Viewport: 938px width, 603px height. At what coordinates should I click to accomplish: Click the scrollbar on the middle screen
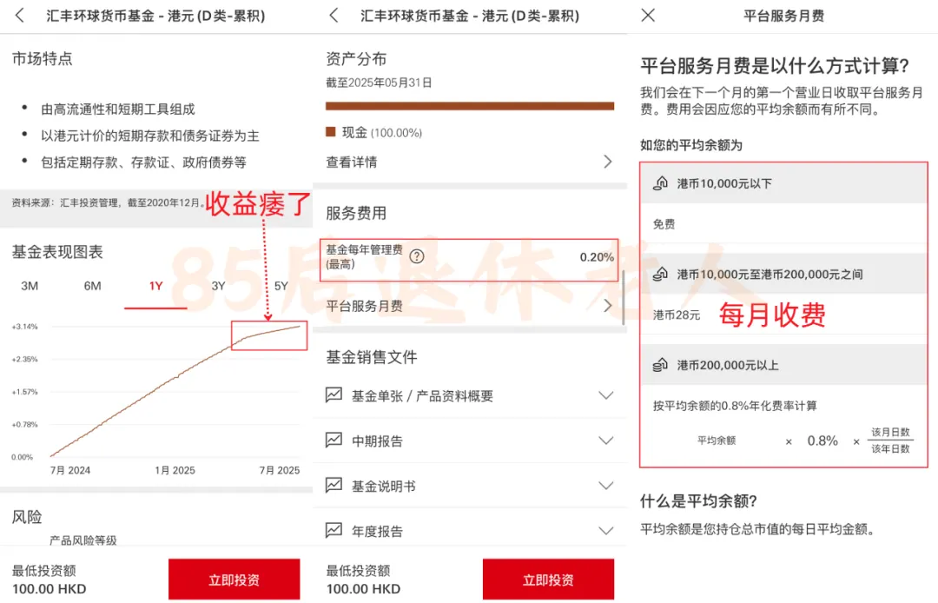624,297
